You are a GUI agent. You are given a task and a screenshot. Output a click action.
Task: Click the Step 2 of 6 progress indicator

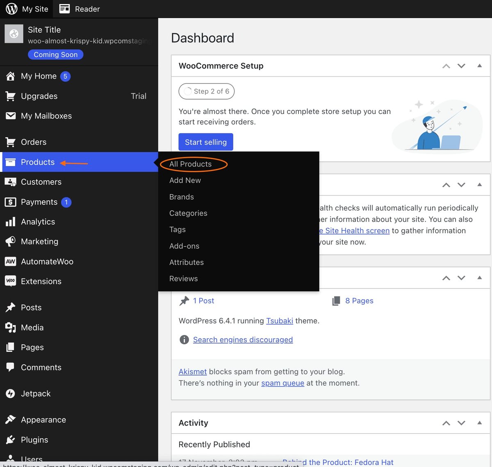coord(206,91)
